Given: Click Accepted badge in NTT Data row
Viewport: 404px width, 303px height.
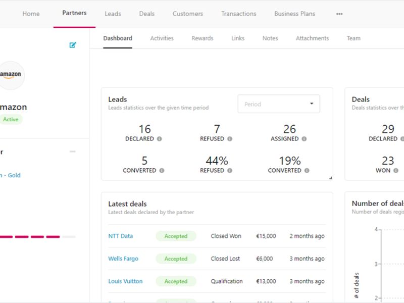Looking at the screenshot, I should (176, 236).
